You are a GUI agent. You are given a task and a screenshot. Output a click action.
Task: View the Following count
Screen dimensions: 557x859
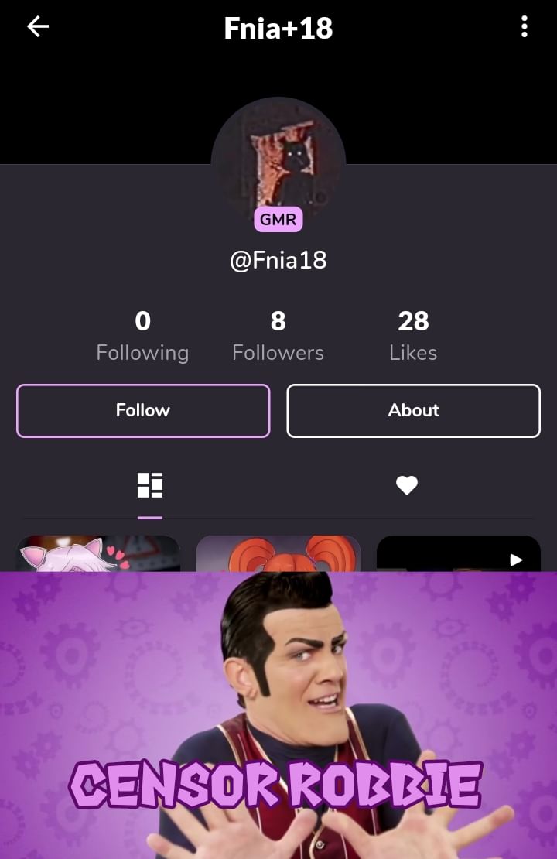(x=142, y=336)
